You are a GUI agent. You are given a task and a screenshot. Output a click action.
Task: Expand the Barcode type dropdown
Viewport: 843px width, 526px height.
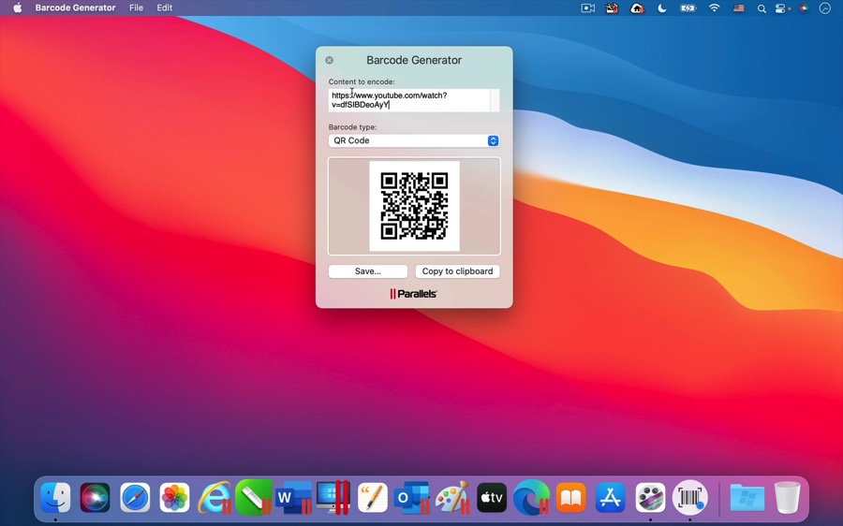coord(413,140)
